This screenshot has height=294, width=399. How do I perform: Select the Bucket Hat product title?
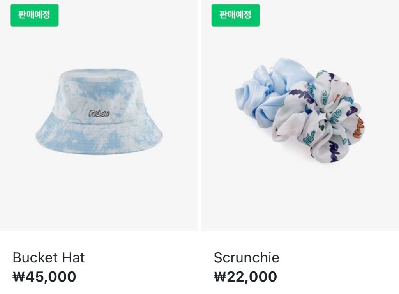tap(48, 257)
